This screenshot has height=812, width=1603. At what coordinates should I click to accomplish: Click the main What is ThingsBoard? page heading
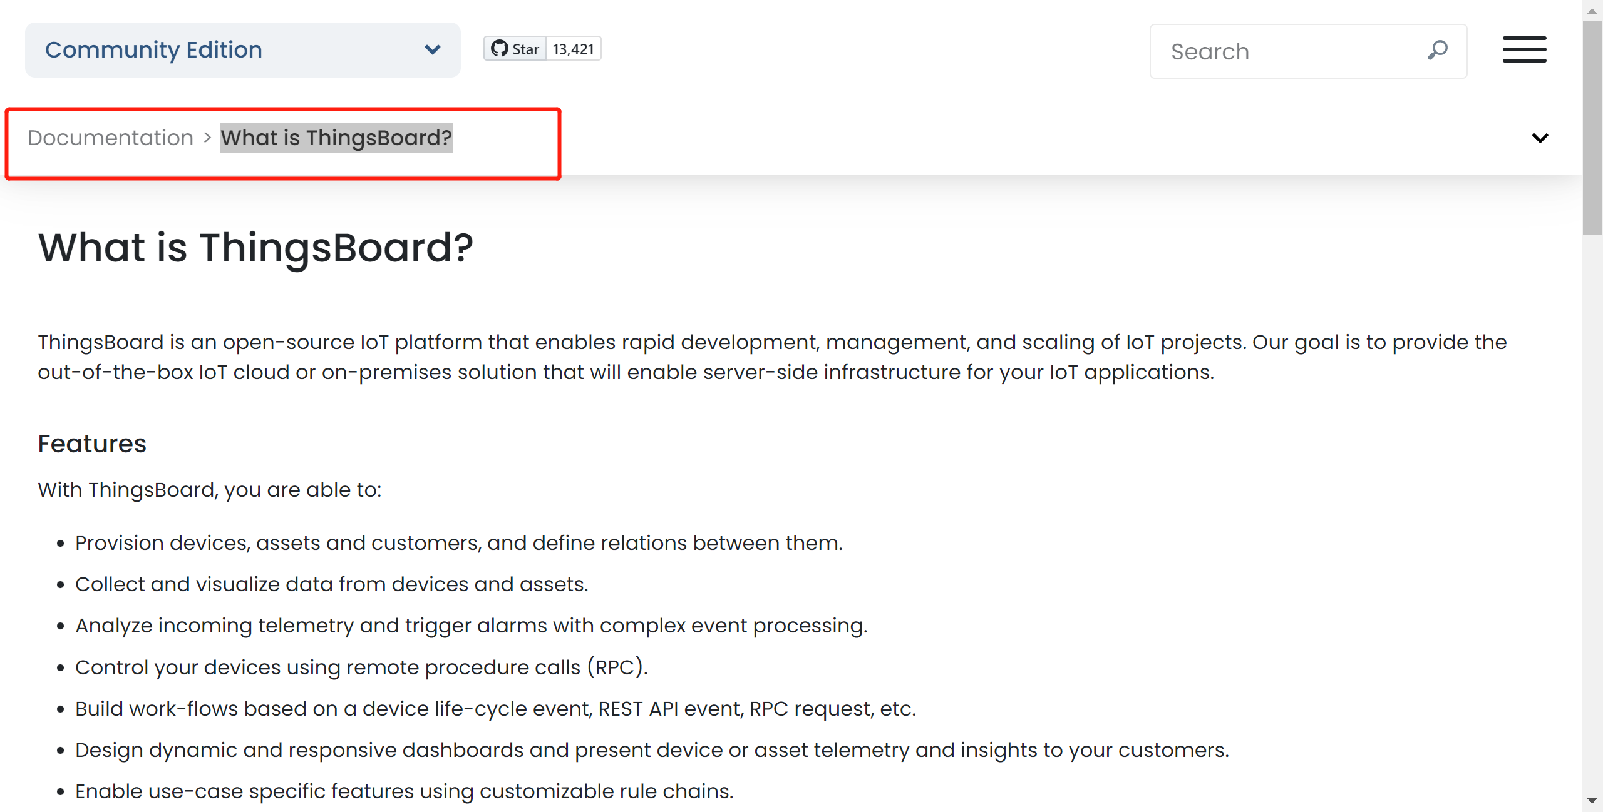[255, 248]
